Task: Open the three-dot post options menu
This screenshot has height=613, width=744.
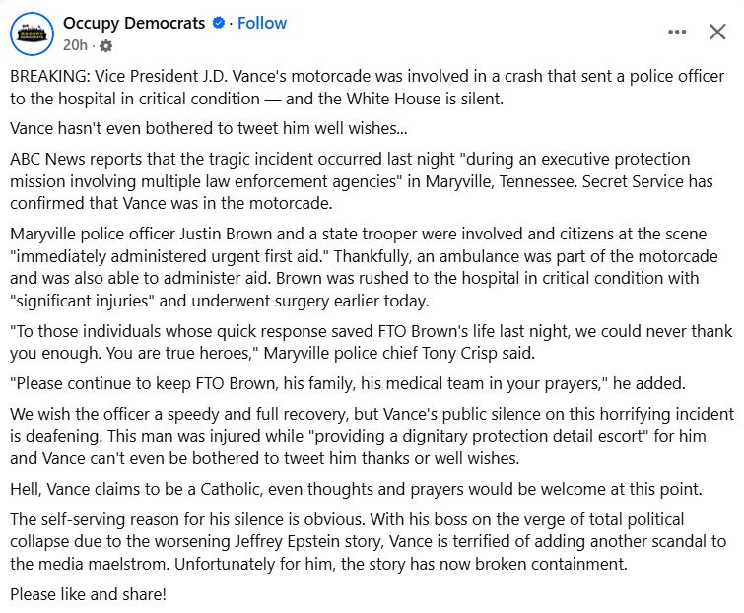Action: (x=677, y=32)
